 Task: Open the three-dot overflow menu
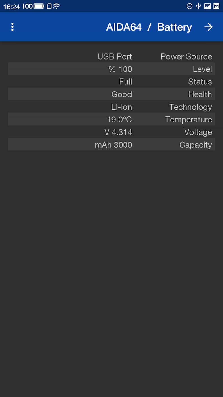[x=12, y=27]
